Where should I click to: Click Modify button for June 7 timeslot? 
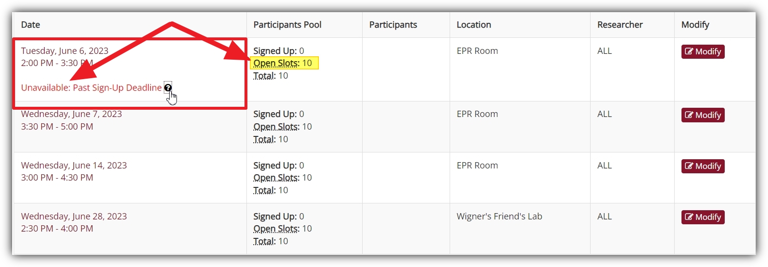pos(703,115)
